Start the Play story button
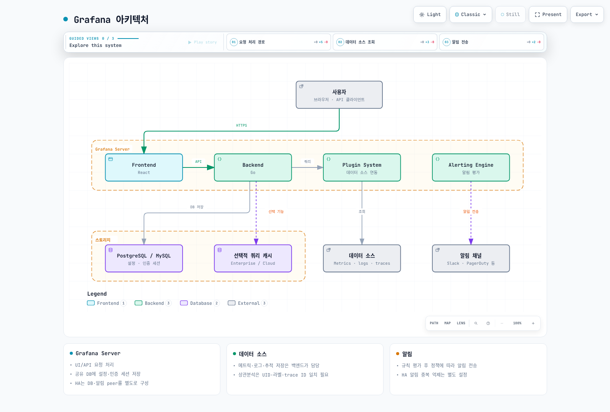The image size is (610, 412). point(202,42)
